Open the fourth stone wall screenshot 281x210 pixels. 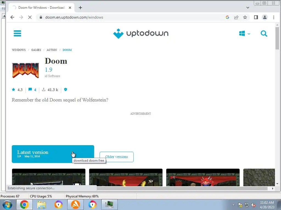(259, 177)
